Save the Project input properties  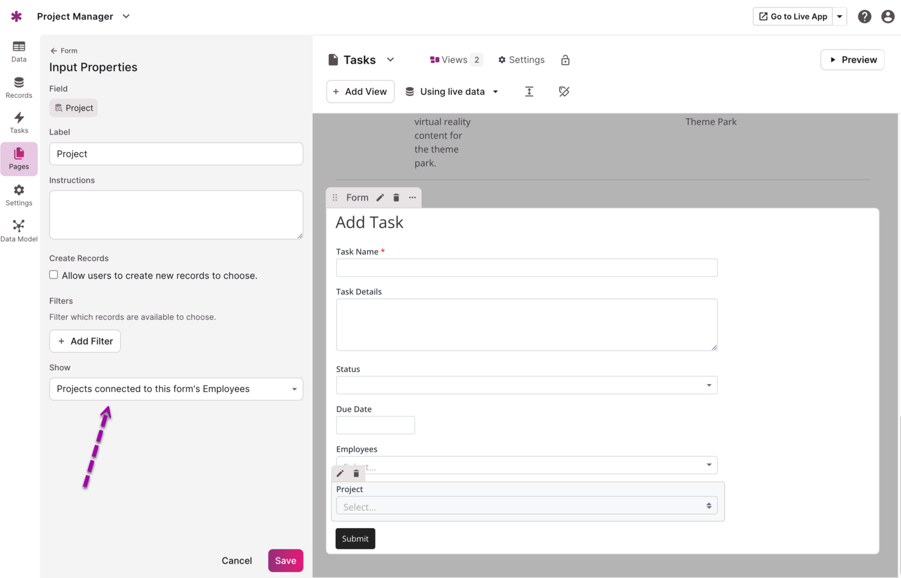285,560
